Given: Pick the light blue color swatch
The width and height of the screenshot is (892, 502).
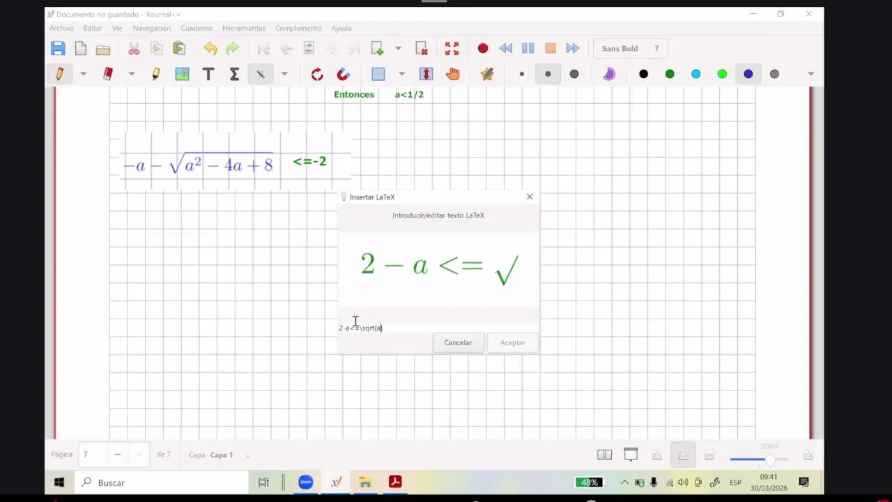Looking at the screenshot, I should [x=696, y=74].
